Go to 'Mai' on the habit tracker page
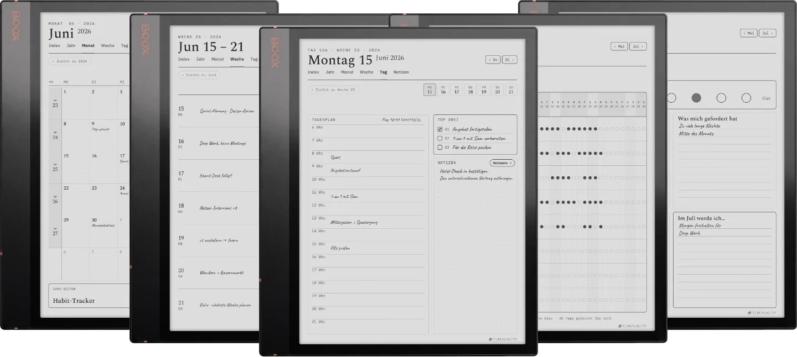Screen dimensions: 797x357 (619, 47)
